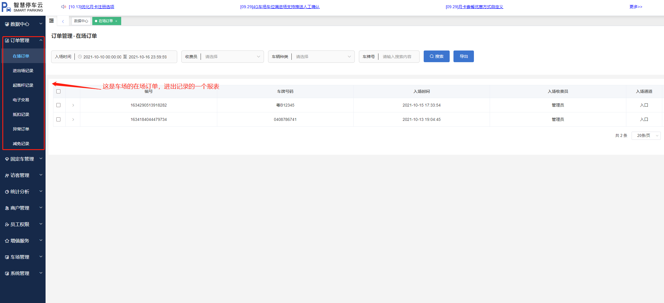Click the 商户管理 merchant icon
This screenshot has width=664, height=303.
[7, 208]
